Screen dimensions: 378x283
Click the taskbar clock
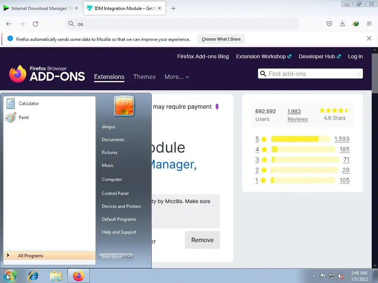(359, 276)
